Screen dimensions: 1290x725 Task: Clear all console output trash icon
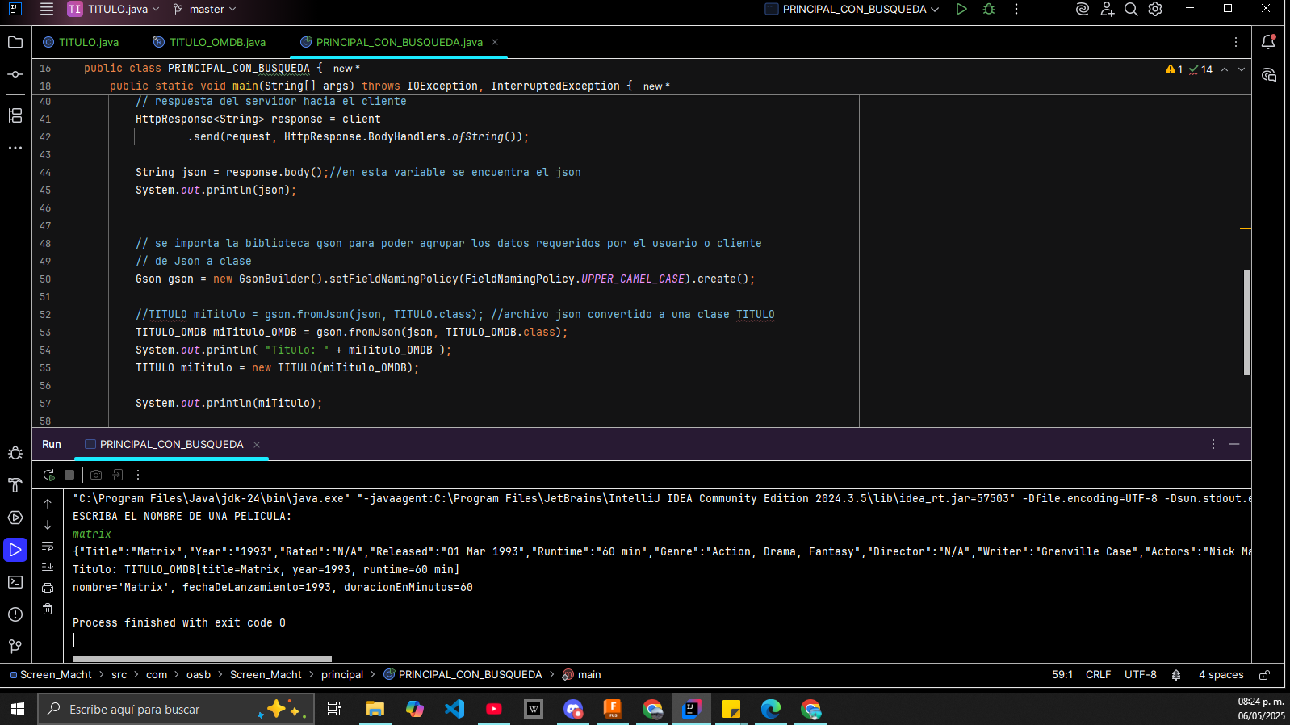click(x=48, y=609)
